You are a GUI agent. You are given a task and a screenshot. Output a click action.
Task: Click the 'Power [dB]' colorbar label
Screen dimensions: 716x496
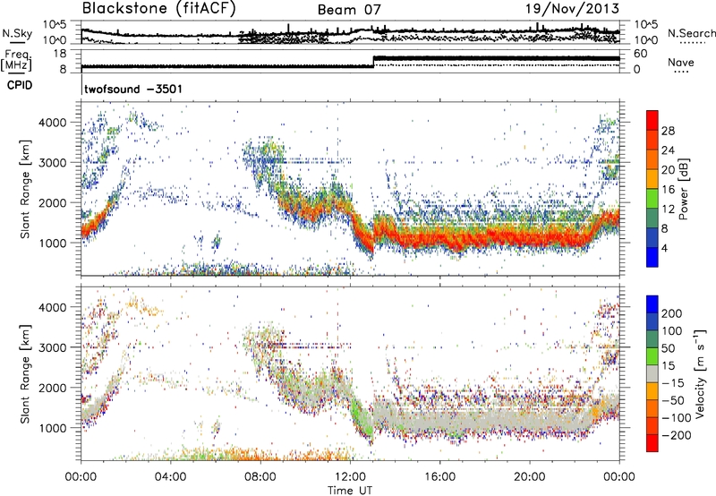click(683, 189)
